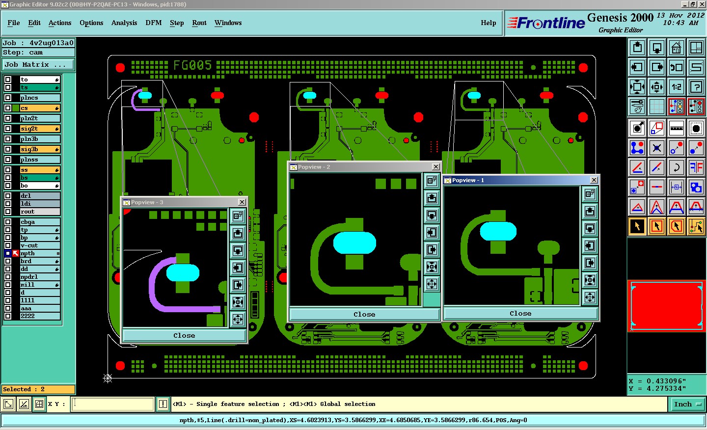Image resolution: width=707 pixels, height=430 pixels.
Task: Open the Inch units dropdown
Action: 687,404
